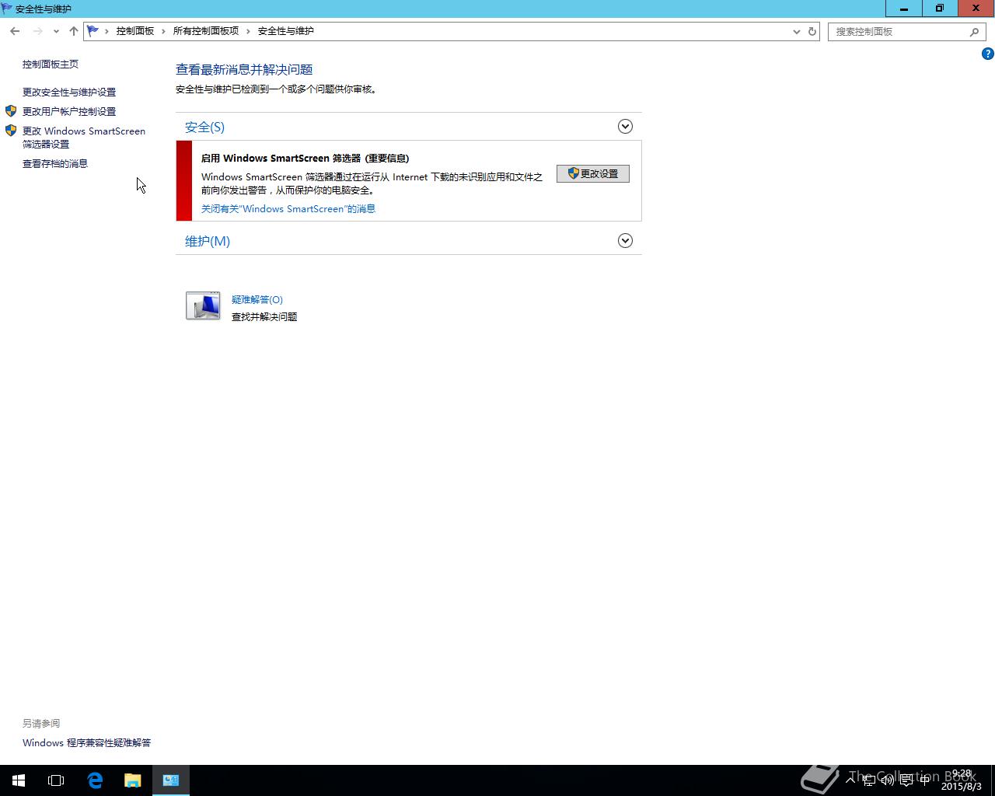
Task: Click the shield icon beside SmartScreen settings link
Action: point(11,131)
